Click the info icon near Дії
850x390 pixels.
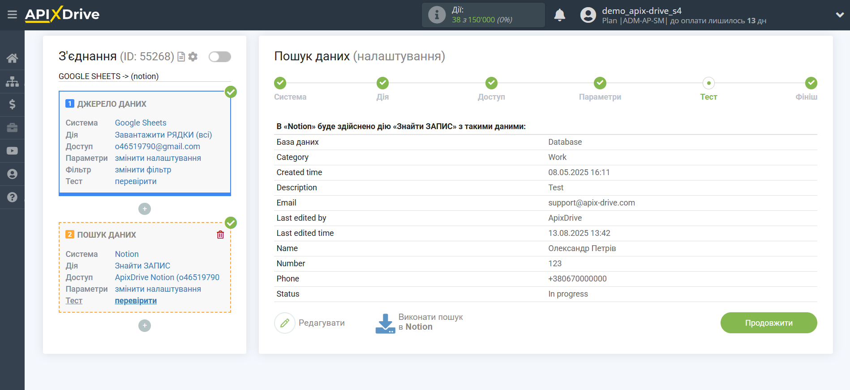pyautogui.click(x=437, y=15)
